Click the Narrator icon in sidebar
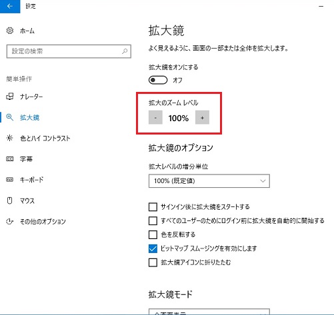The image size is (334, 315). (x=10, y=97)
